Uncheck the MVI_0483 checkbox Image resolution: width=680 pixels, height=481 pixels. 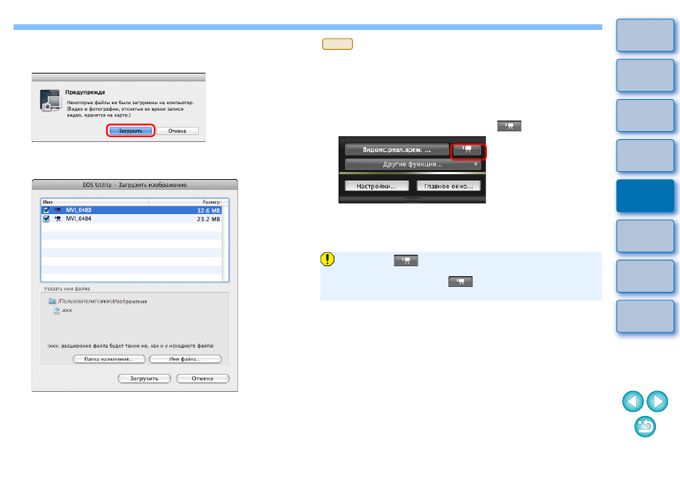pos(46,210)
